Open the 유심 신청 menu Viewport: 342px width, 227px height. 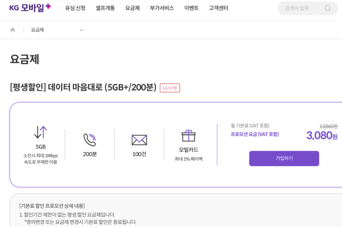tap(75, 8)
